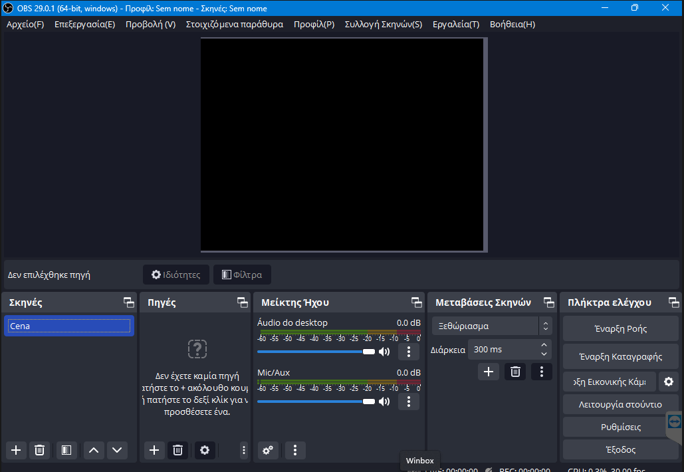Select the Cena scene

(x=69, y=326)
